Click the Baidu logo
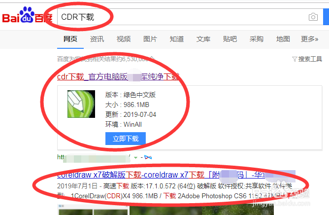Viewport: 329px width, 215px height. click(x=27, y=15)
